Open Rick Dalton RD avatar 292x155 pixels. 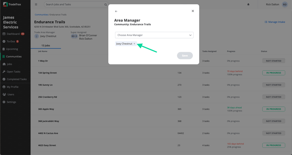(x=285, y=5)
